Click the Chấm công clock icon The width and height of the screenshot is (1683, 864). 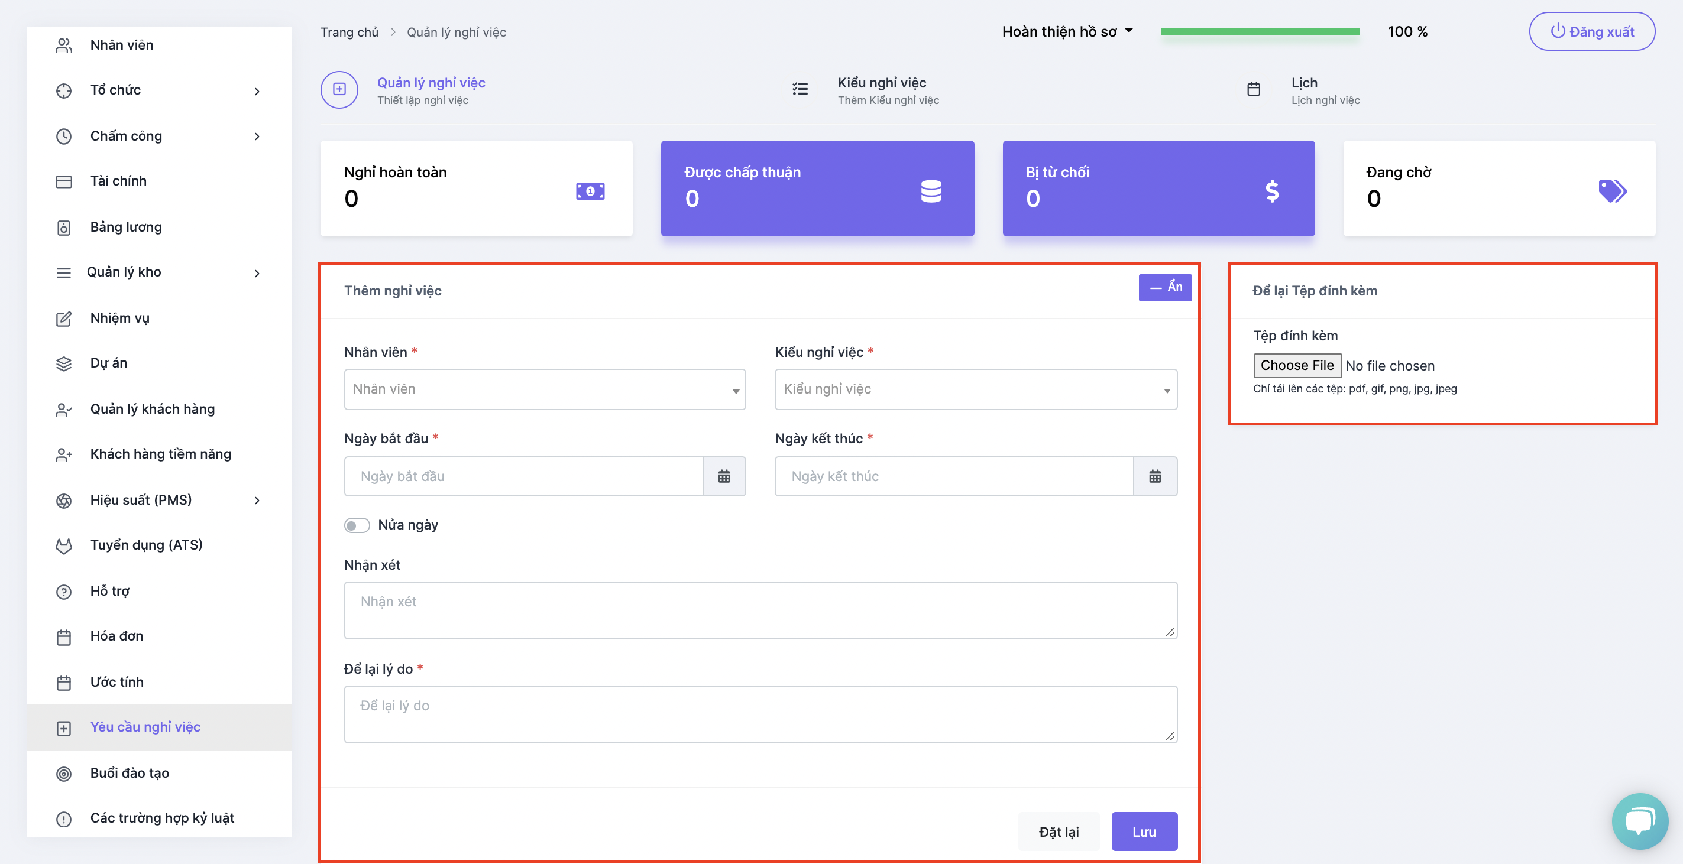pyautogui.click(x=63, y=137)
